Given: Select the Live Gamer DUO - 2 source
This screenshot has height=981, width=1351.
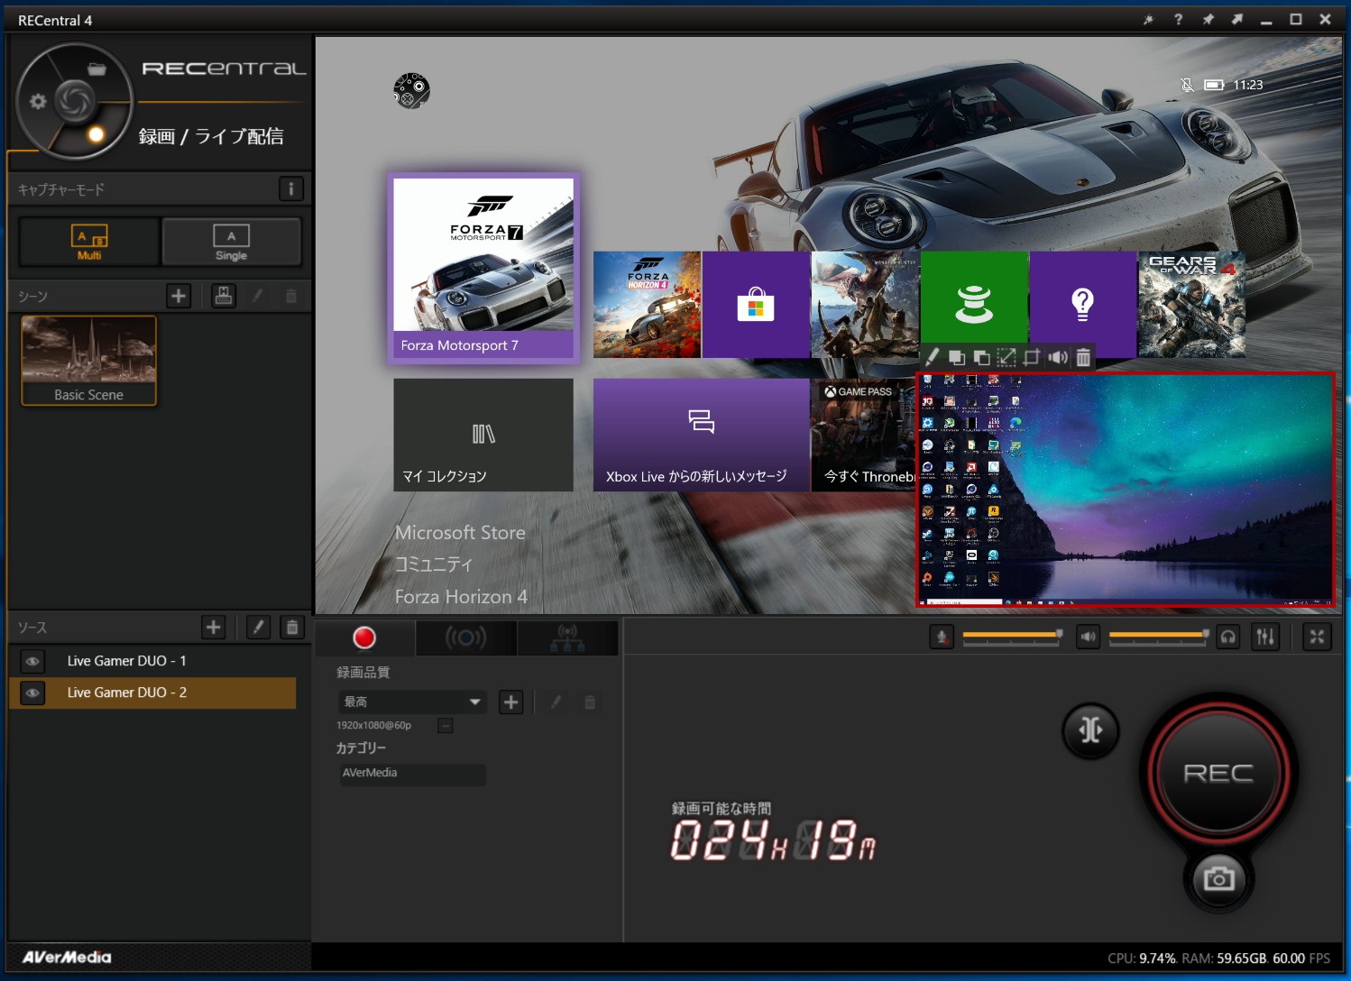Looking at the screenshot, I should pos(152,692).
